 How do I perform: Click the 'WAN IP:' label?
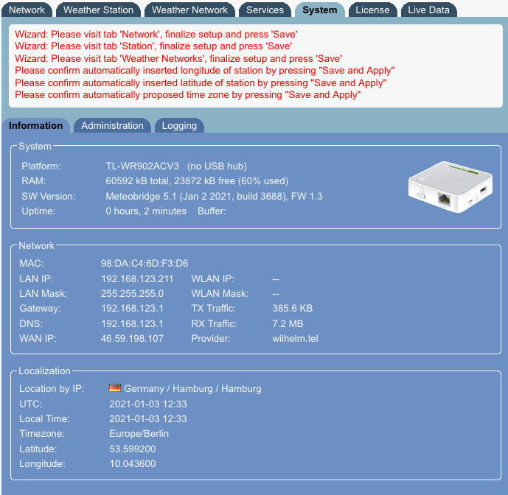pyautogui.click(x=38, y=339)
